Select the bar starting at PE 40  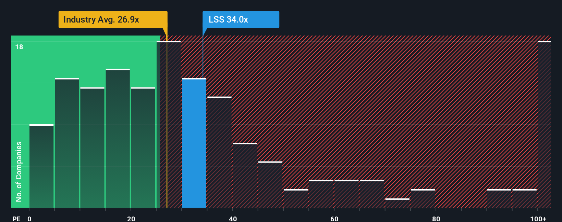coord(245,176)
